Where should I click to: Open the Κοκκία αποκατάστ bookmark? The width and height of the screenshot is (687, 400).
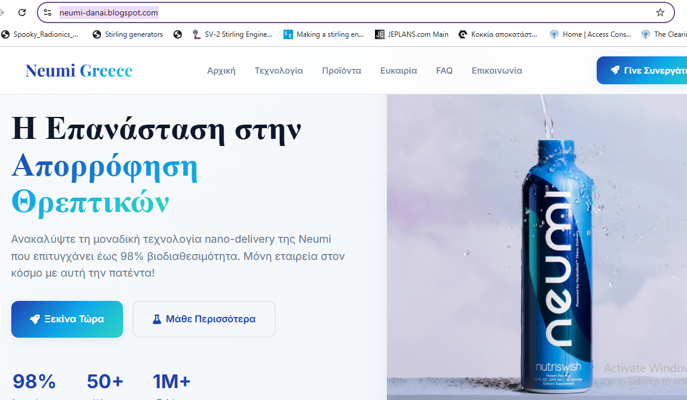click(498, 34)
